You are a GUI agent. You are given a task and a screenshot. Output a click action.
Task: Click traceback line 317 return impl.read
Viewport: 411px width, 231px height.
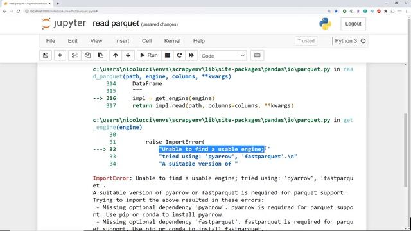coord(213,105)
